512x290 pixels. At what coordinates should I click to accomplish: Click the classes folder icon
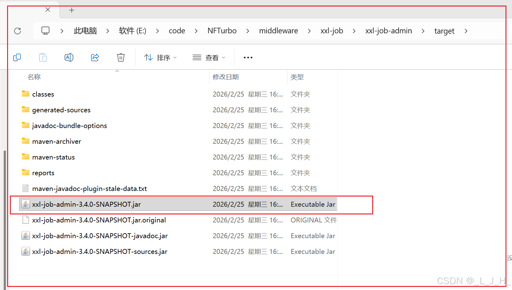coord(26,94)
